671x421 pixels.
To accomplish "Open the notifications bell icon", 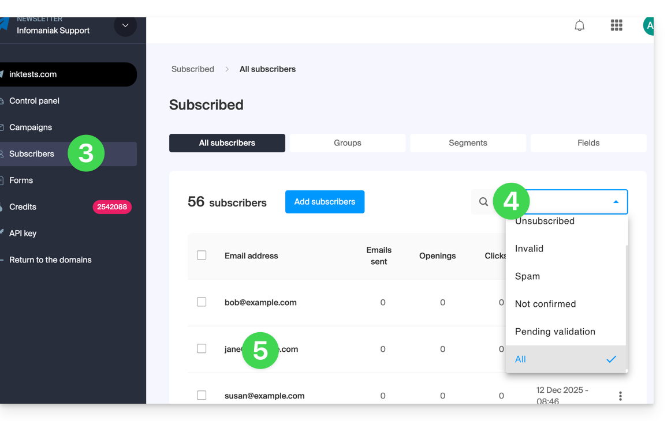I will pyautogui.click(x=579, y=26).
